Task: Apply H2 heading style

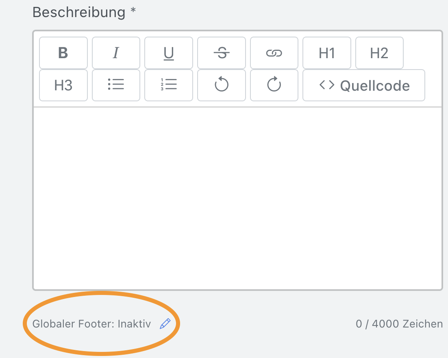Action: coord(379,53)
